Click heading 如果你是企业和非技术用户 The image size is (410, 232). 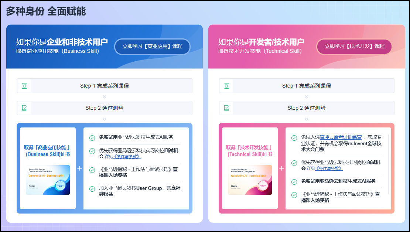point(62,42)
